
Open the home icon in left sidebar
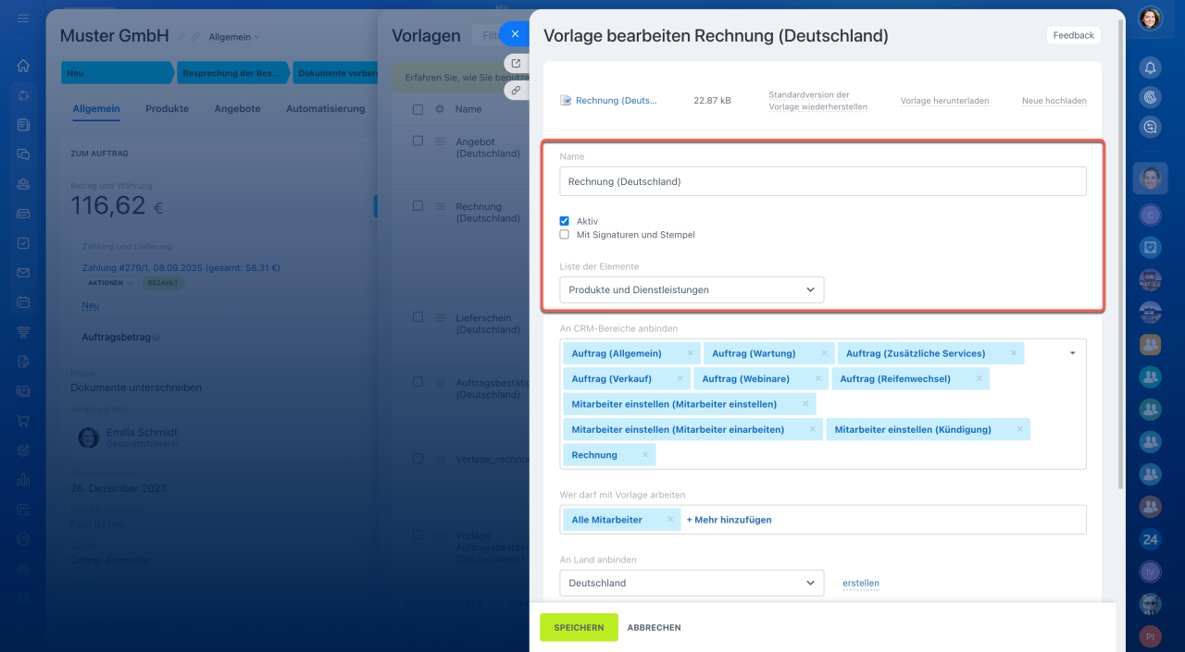[x=23, y=66]
